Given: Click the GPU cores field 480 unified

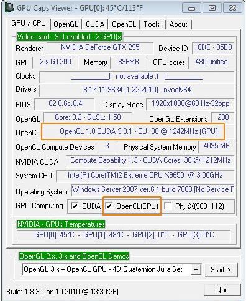Looking at the screenshot, I should [211, 62].
